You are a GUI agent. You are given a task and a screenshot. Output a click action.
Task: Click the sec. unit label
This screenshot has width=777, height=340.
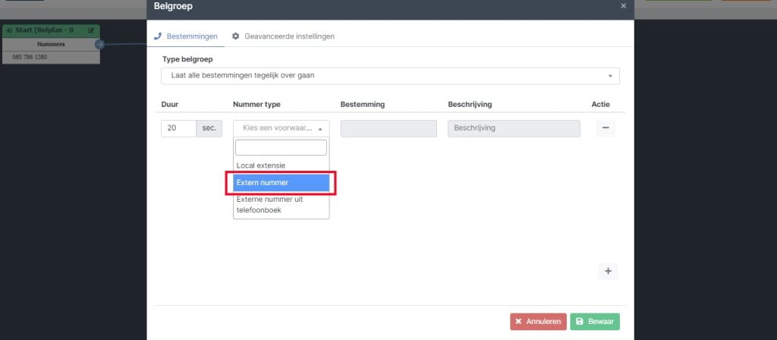coord(209,127)
